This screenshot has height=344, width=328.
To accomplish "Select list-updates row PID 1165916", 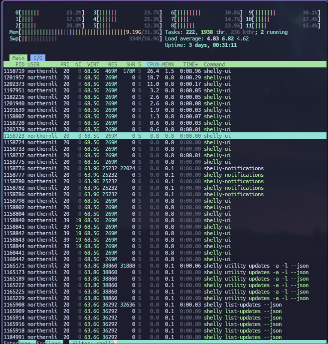I will (165, 324).
